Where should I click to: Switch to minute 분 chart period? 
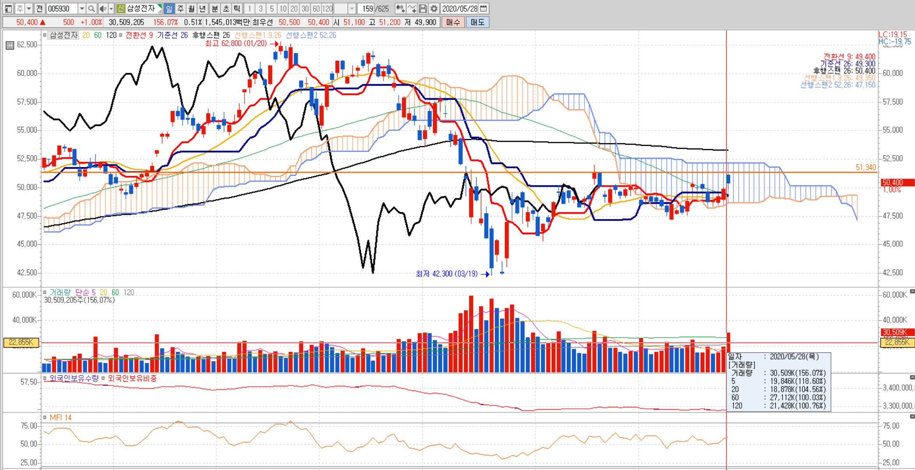[215, 9]
